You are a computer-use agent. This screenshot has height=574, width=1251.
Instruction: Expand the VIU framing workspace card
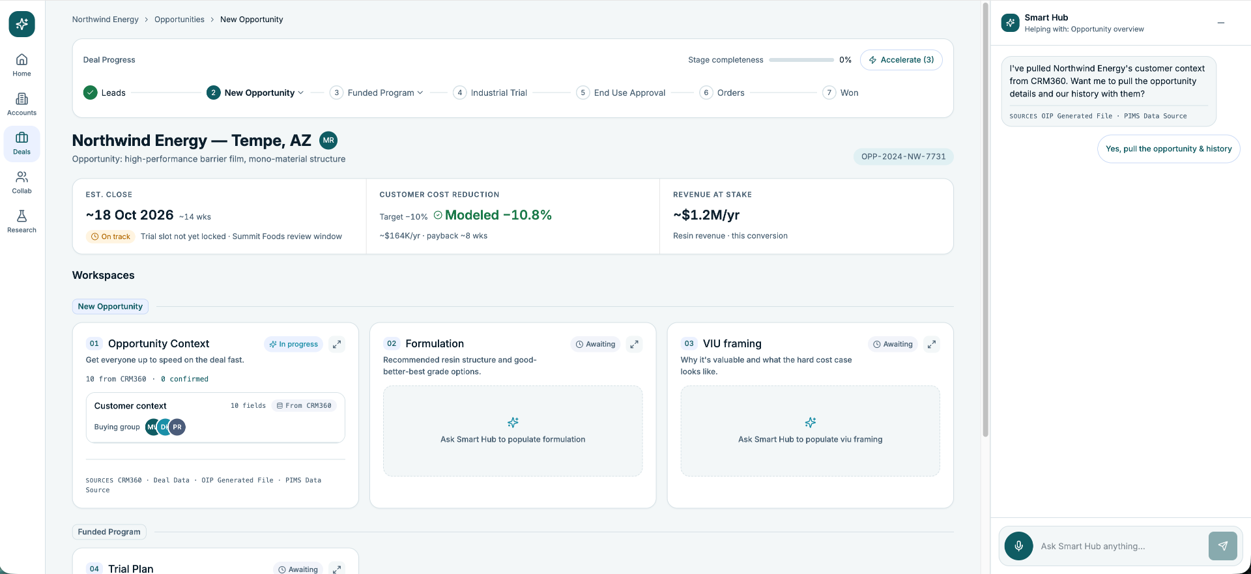point(932,344)
